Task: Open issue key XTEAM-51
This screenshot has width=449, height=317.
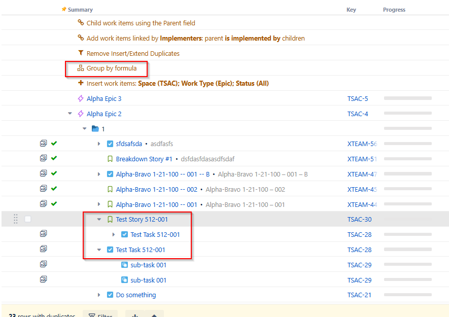Action: coord(362,159)
